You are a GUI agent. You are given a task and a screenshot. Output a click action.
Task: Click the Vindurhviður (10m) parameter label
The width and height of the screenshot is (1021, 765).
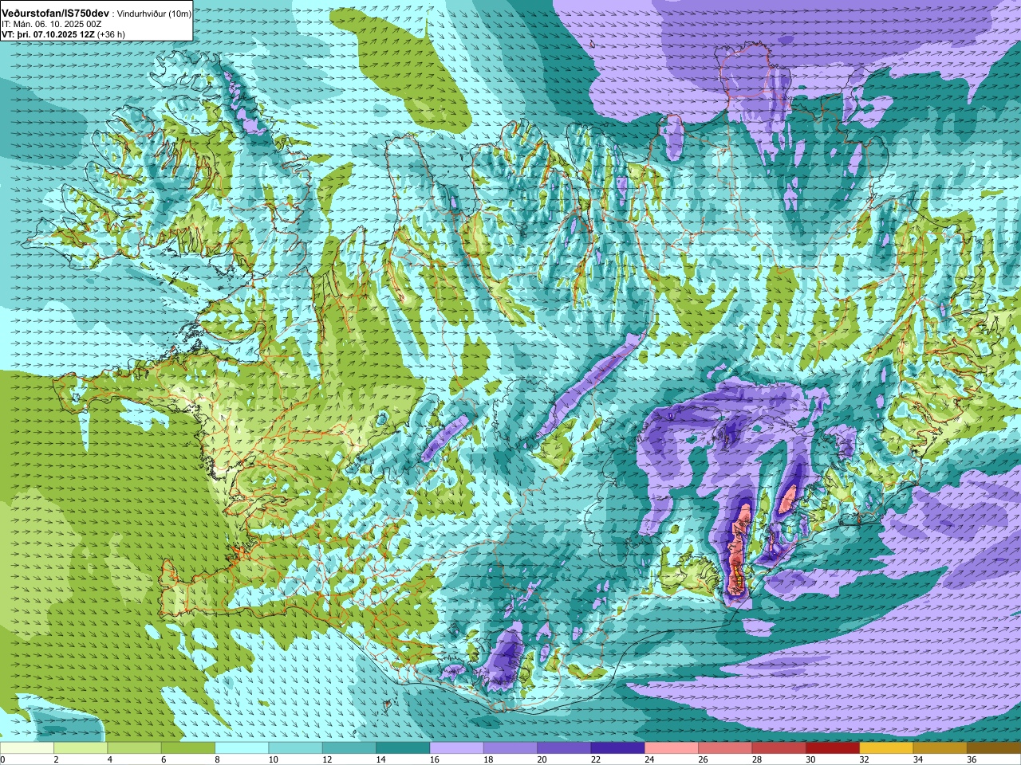pyautogui.click(x=154, y=14)
